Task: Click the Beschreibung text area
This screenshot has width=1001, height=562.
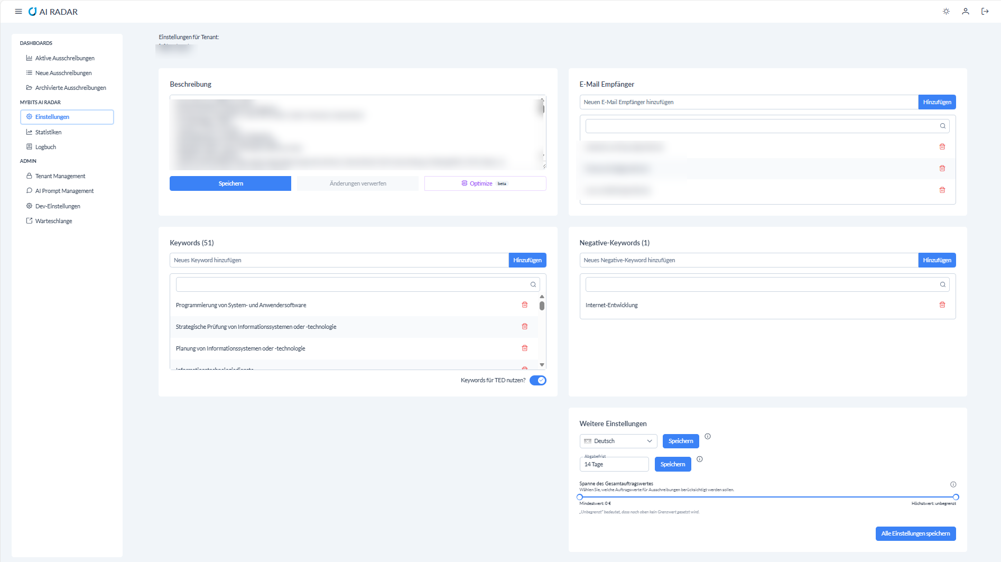Action: pos(358,132)
